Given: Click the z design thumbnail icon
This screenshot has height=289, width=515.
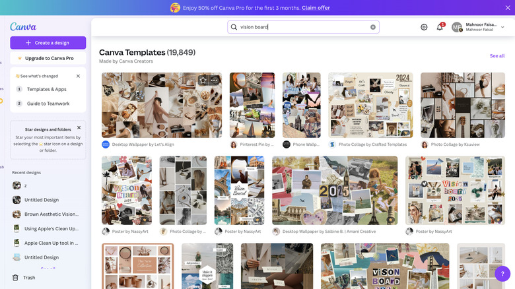Looking at the screenshot, I should [17, 185].
